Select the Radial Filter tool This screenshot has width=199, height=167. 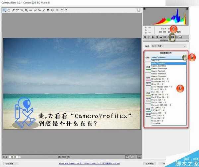(52, 10)
